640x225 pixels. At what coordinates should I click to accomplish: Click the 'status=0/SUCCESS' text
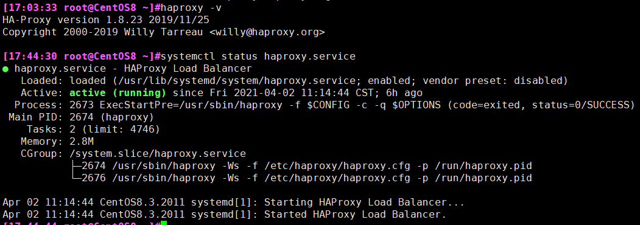tap(580, 105)
